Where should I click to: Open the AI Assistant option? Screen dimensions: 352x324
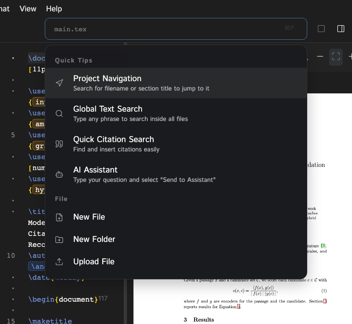click(176, 174)
